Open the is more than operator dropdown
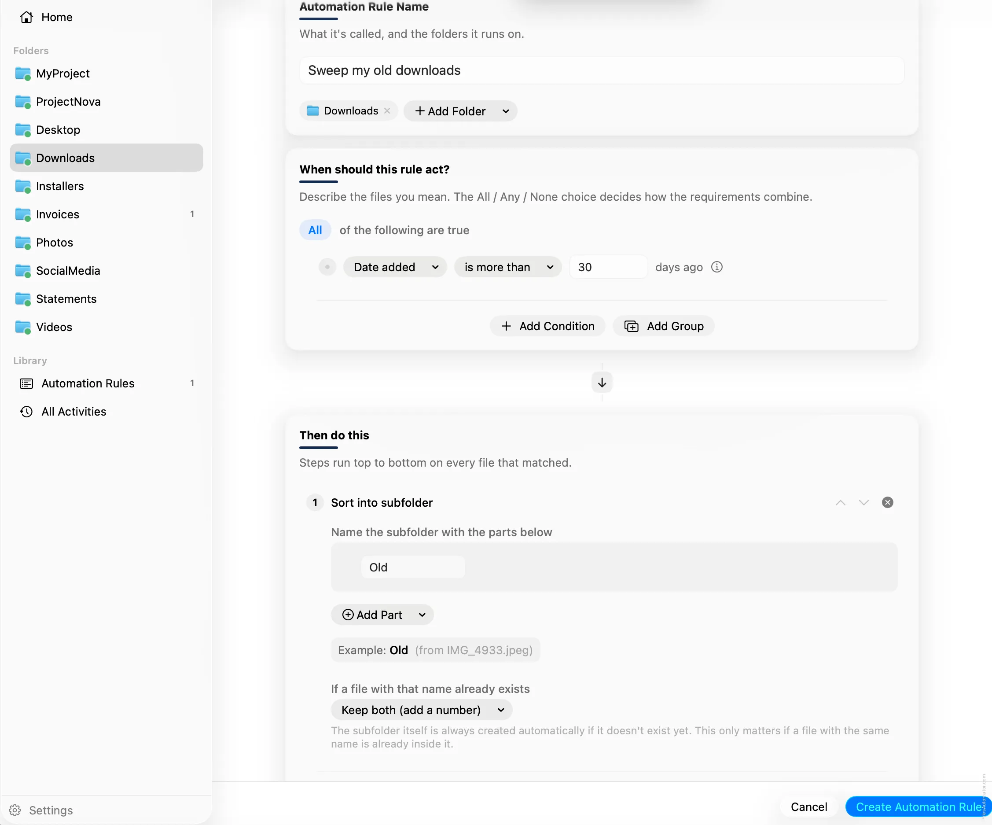 508,267
